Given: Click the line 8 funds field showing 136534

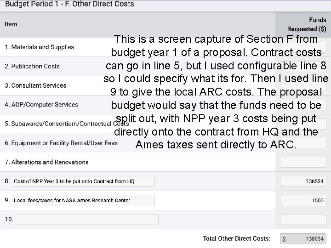Looking at the screenshot, I should pyautogui.click(x=303, y=181).
